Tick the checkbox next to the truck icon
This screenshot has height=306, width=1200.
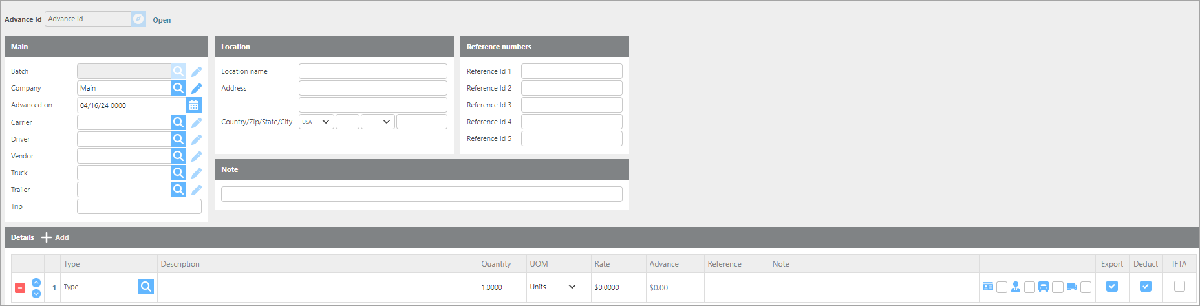pos(1086,287)
